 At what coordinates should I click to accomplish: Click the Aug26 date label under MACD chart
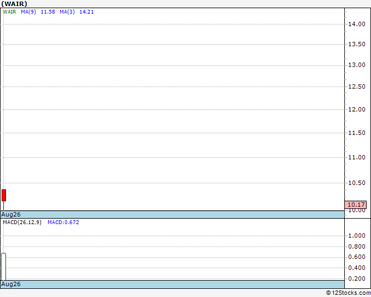coord(11,284)
